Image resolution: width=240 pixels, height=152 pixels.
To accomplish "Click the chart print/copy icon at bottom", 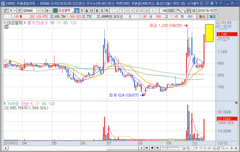I will (218, 148).
